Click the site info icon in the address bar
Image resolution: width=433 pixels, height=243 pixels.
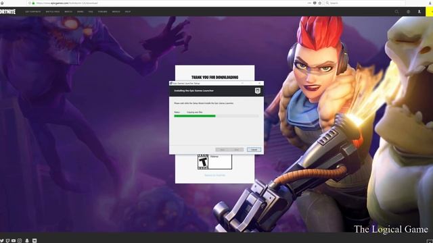point(30,3)
